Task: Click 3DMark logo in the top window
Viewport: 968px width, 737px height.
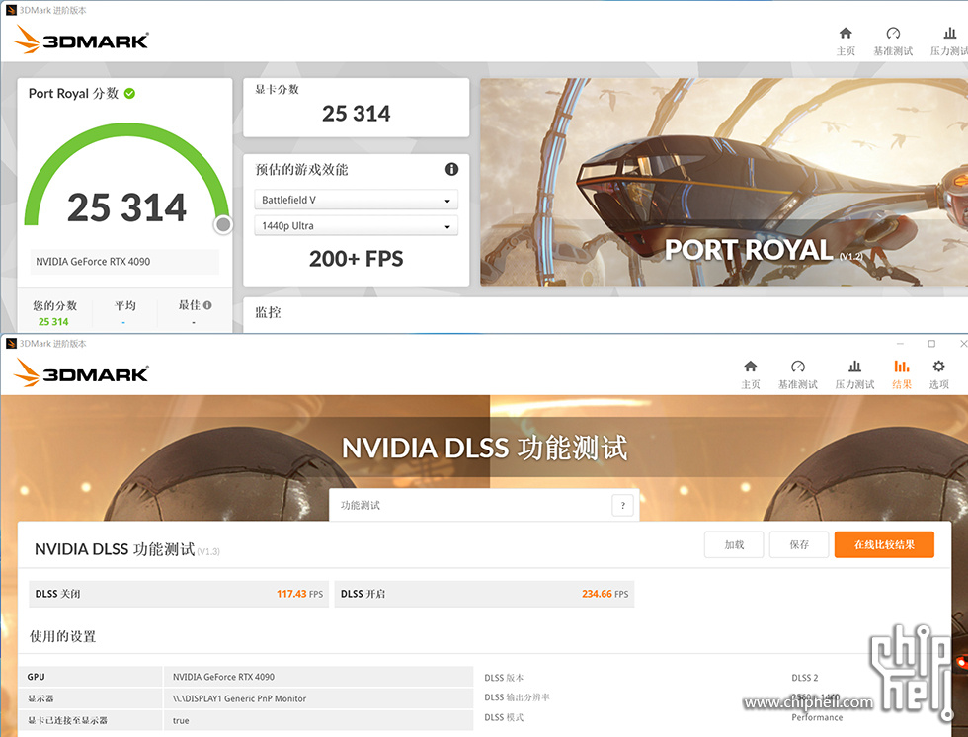Action: point(81,40)
